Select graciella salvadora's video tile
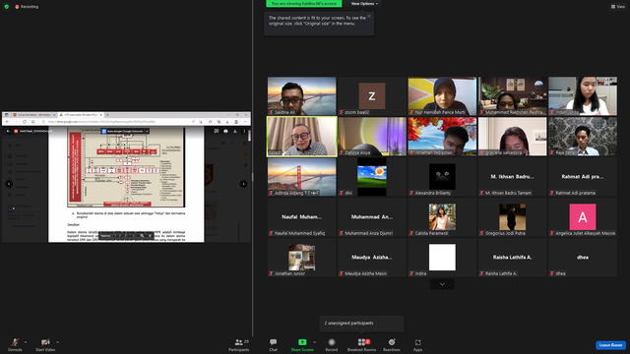 click(x=513, y=137)
